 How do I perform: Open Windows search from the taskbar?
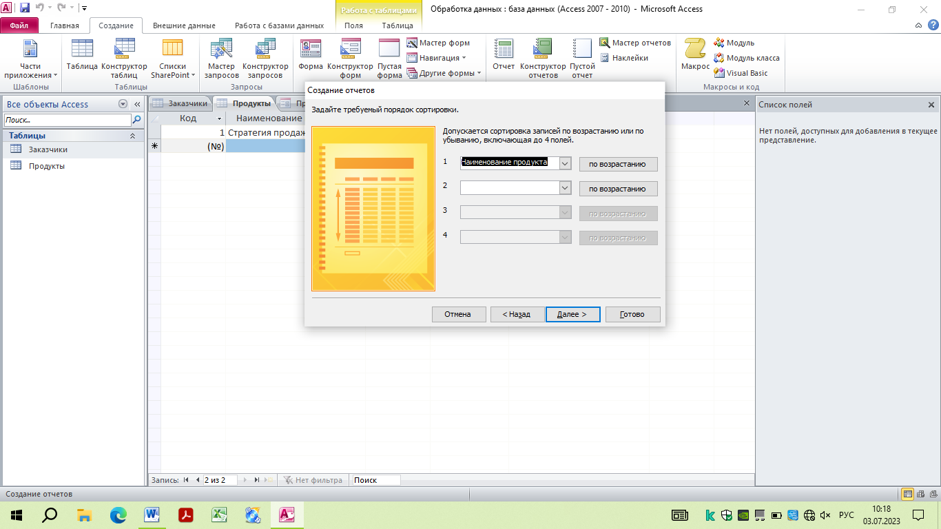[x=50, y=515]
